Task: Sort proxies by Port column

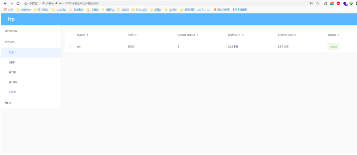Action: [x=132, y=35]
